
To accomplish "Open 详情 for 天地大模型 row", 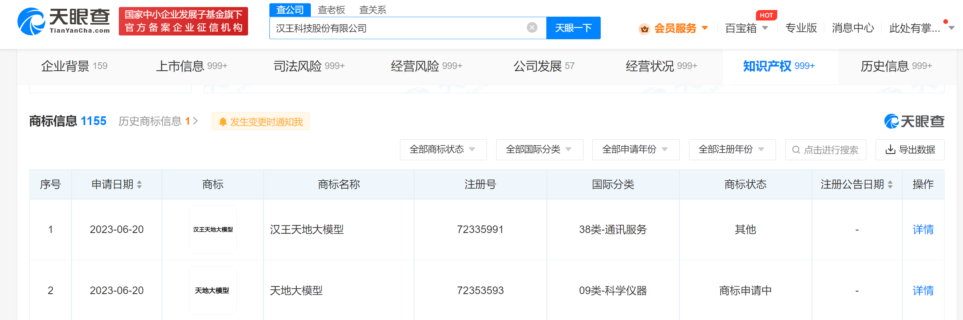I will (923, 290).
